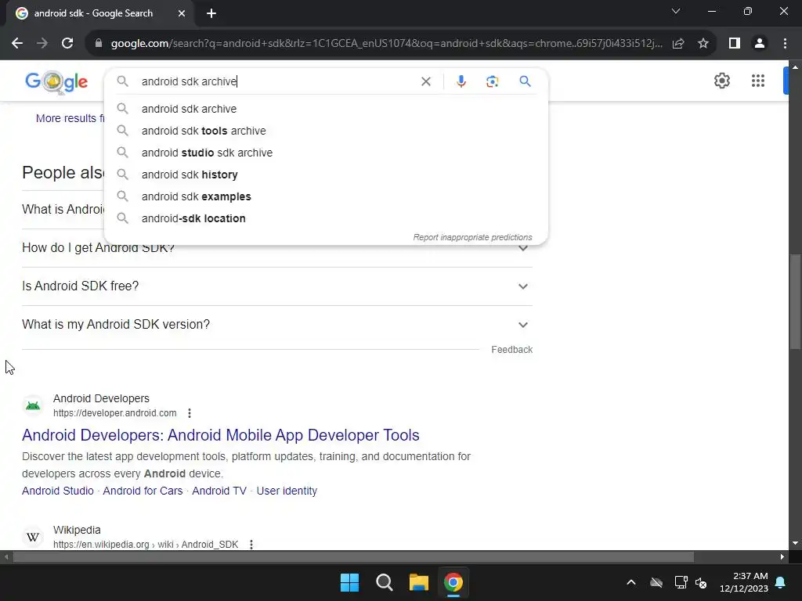Click horizontal scrollbar right arrow
The image size is (802, 601).
click(x=782, y=557)
